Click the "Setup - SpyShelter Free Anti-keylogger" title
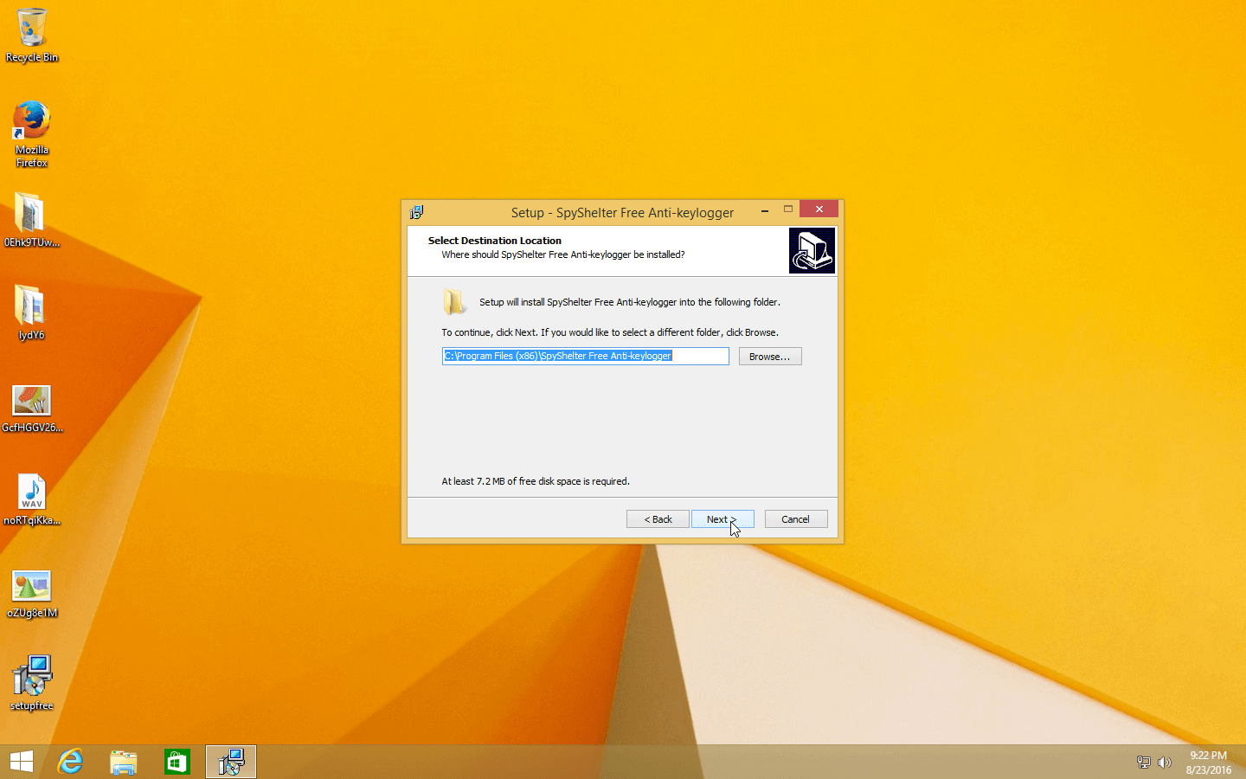The height and width of the screenshot is (779, 1246). (x=622, y=212)
